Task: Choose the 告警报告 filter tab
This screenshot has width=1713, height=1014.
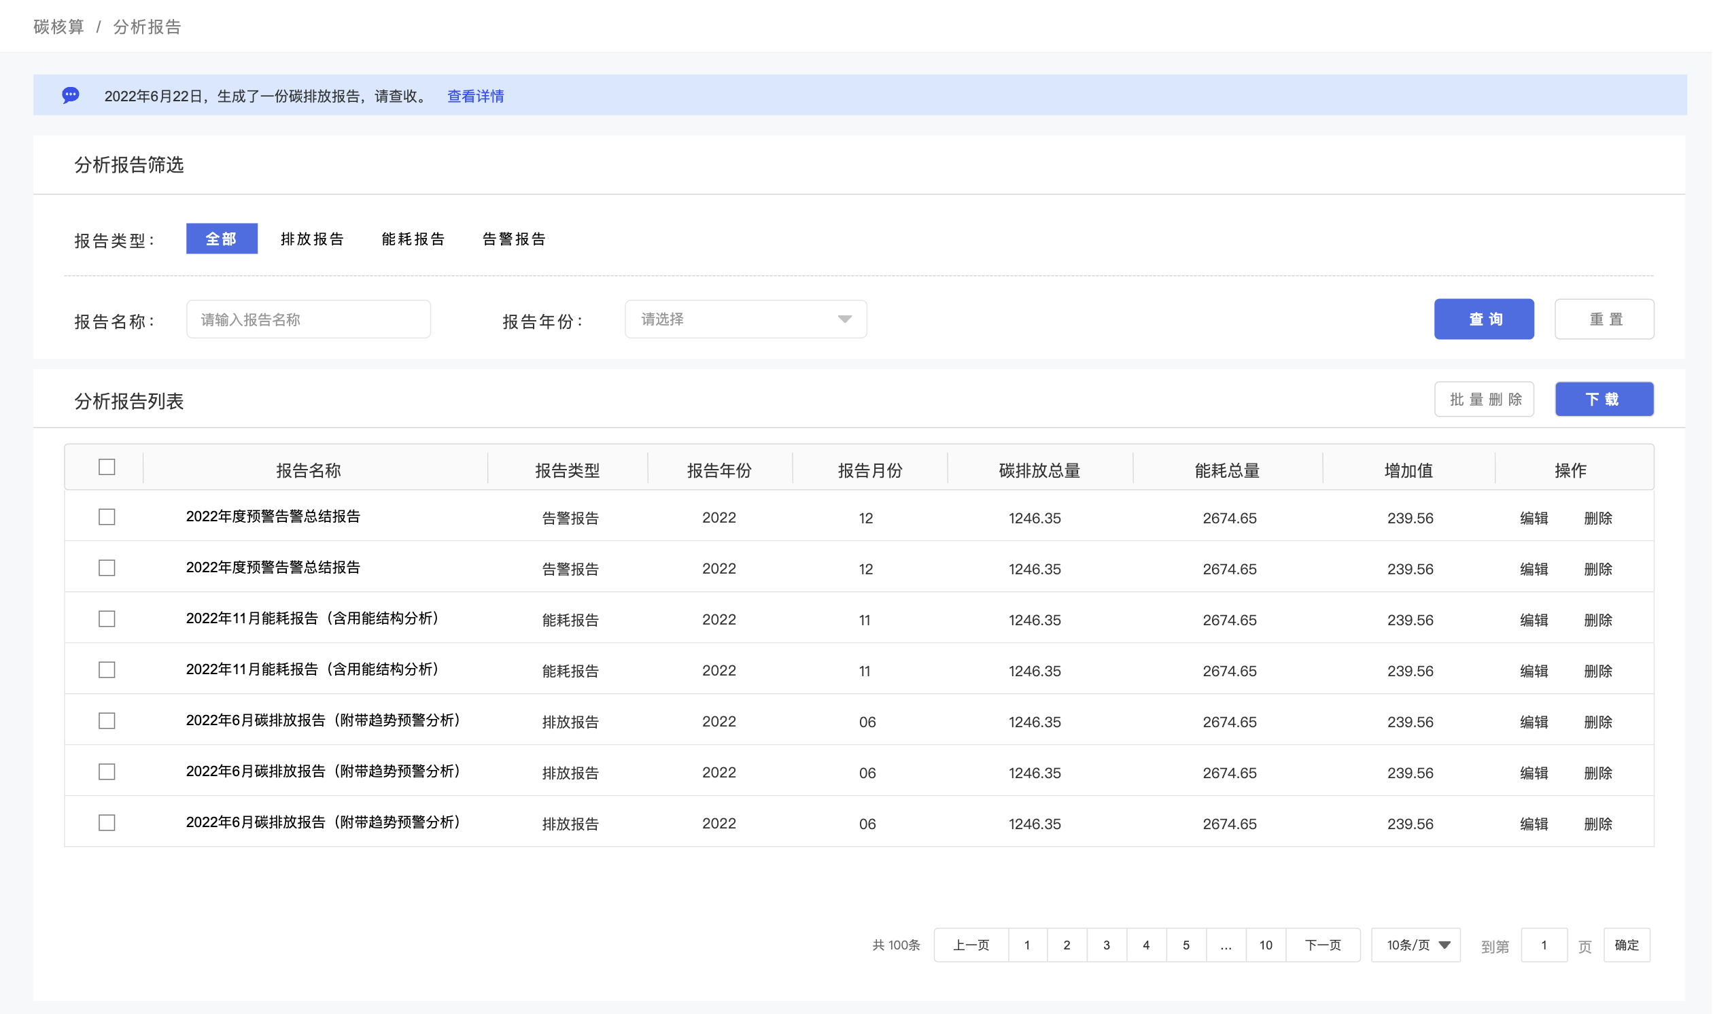Action: tap(514, 239)
